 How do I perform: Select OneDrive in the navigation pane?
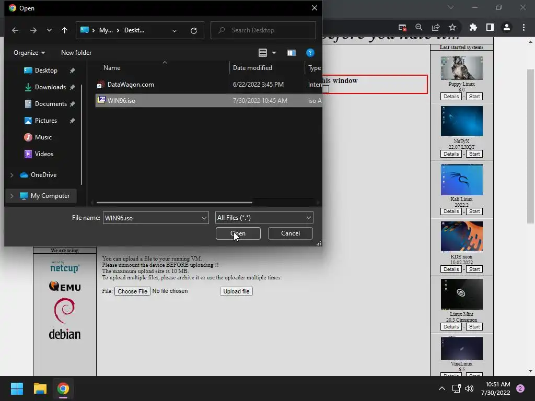pos(43,175)
